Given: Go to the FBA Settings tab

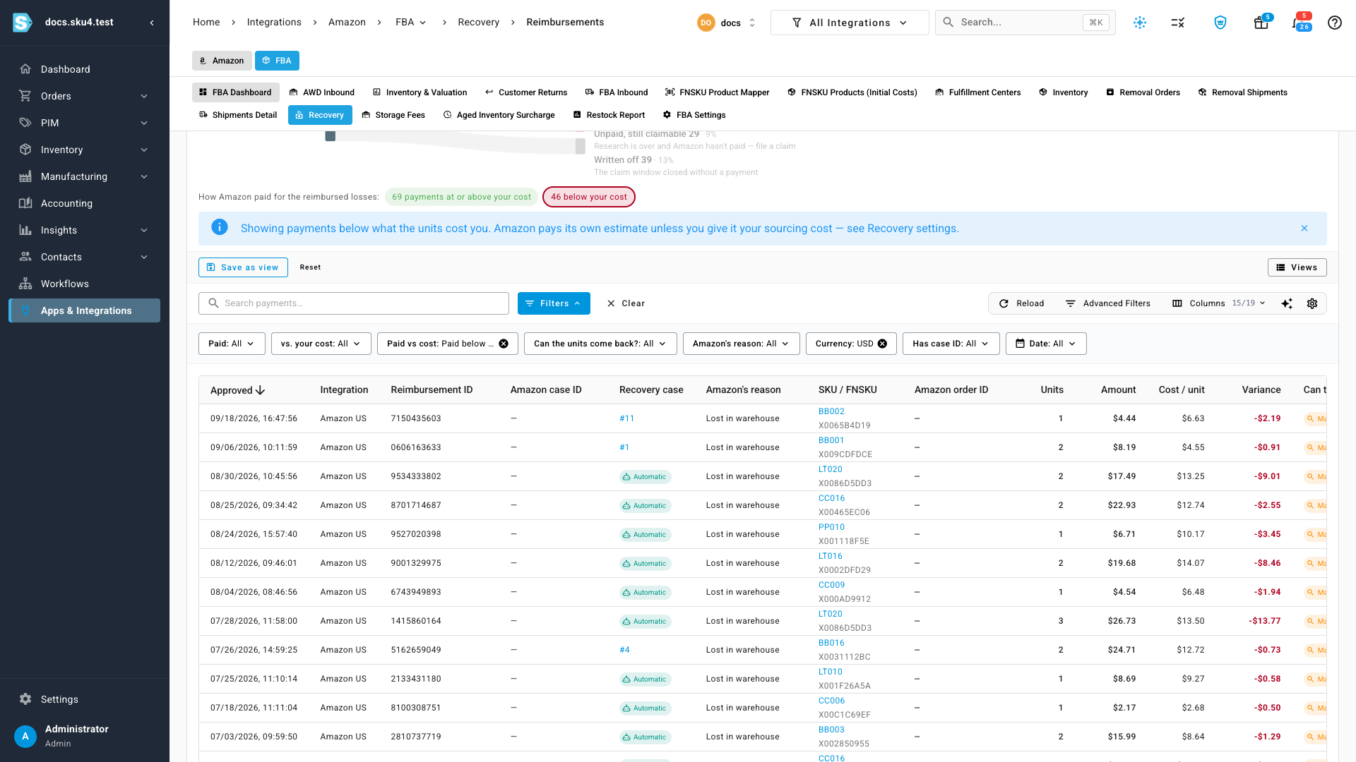Looking at the screenshot, I should [694, 115].
